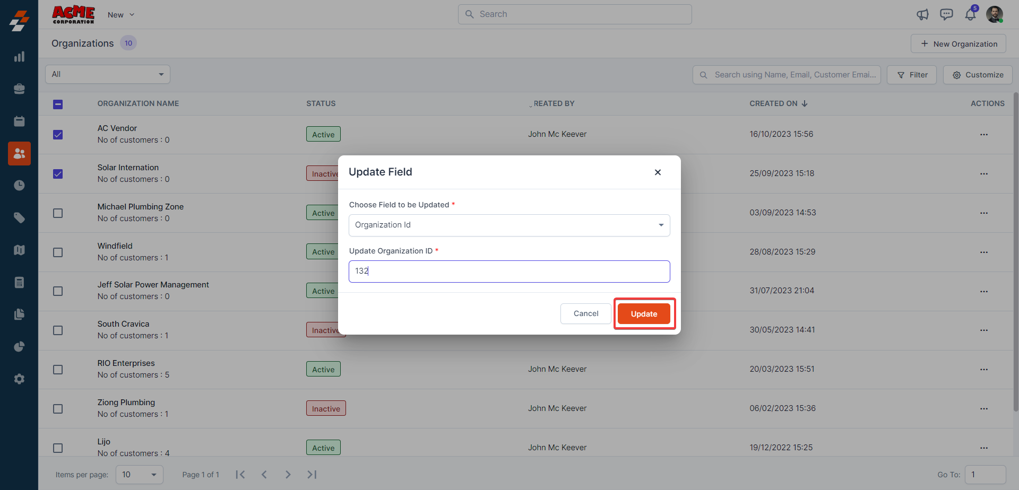
Task: Open the clock timesheet icon in sidebar
Action: 19,186
